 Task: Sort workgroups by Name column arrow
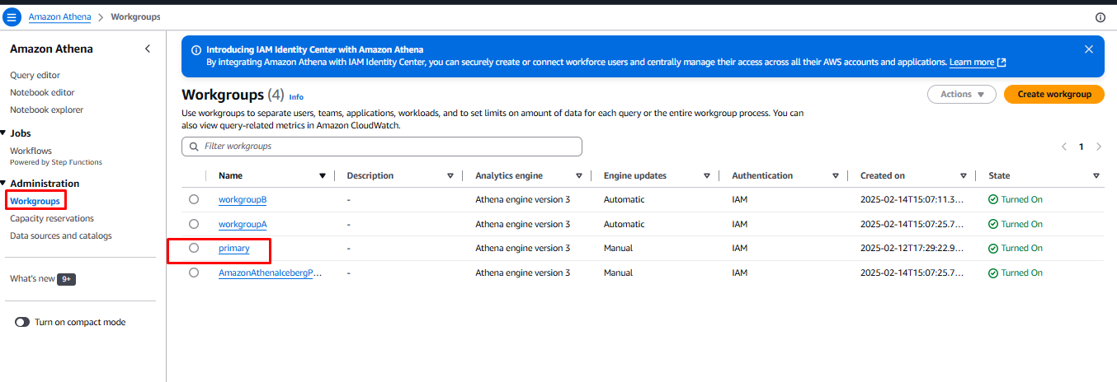point(323,175)
